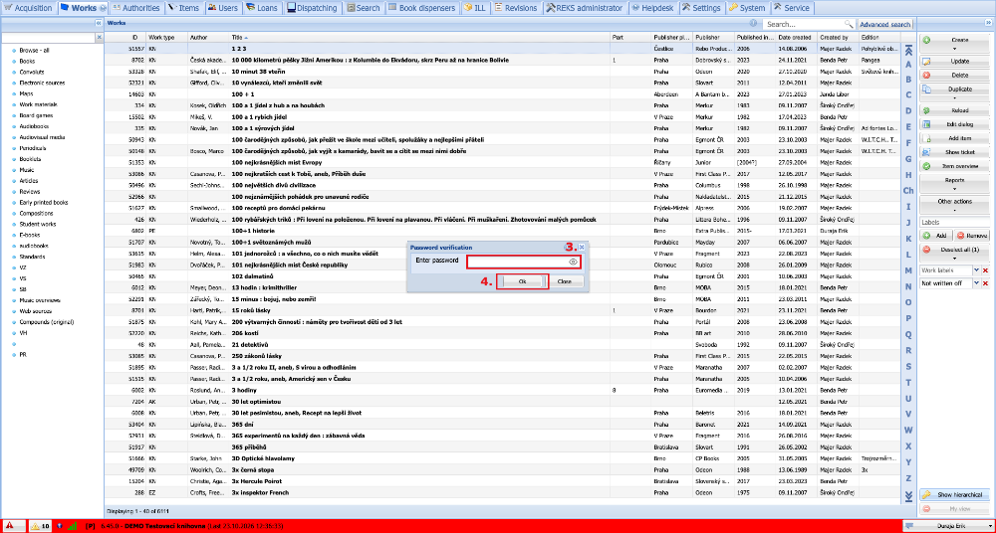Viewport: 996px width, 533px height.
Task: Select row 3x Hercule Poirot
Action: point(502,481)
